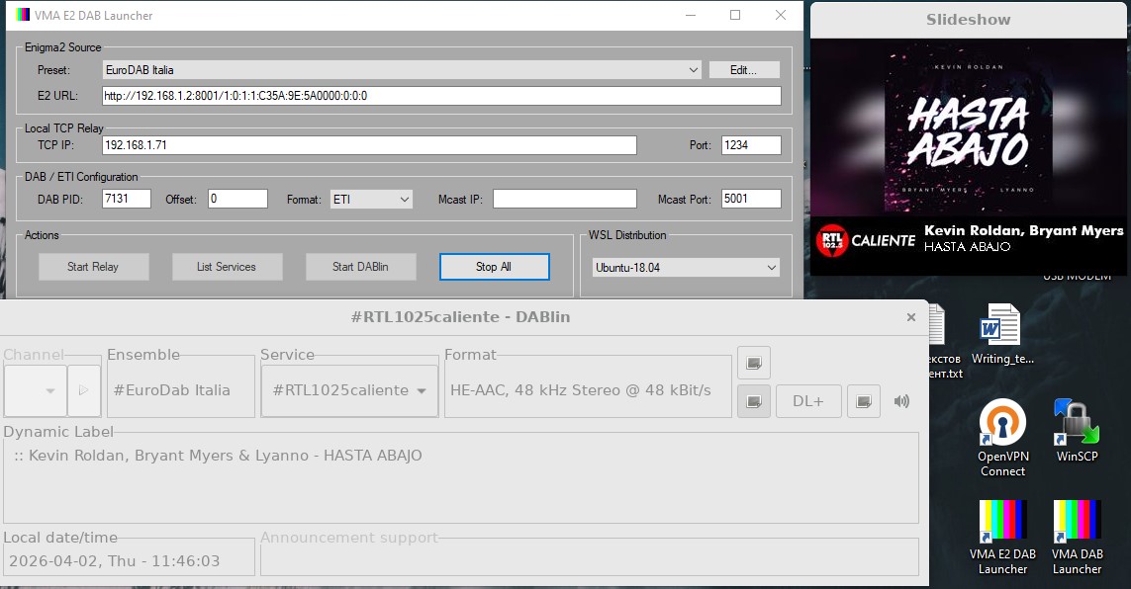
Task: Close the VMA E2 DAB Launcher window
Action: point(781,15)
